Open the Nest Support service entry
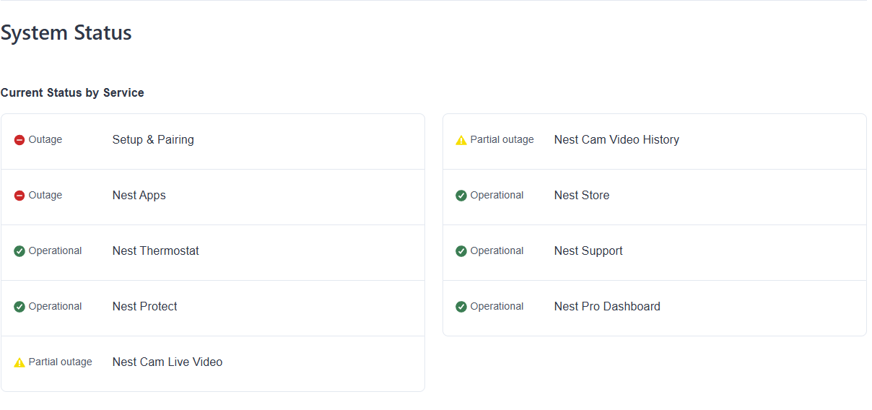The image size is (872, 410). pyautogui.click(x=588, y=251)
